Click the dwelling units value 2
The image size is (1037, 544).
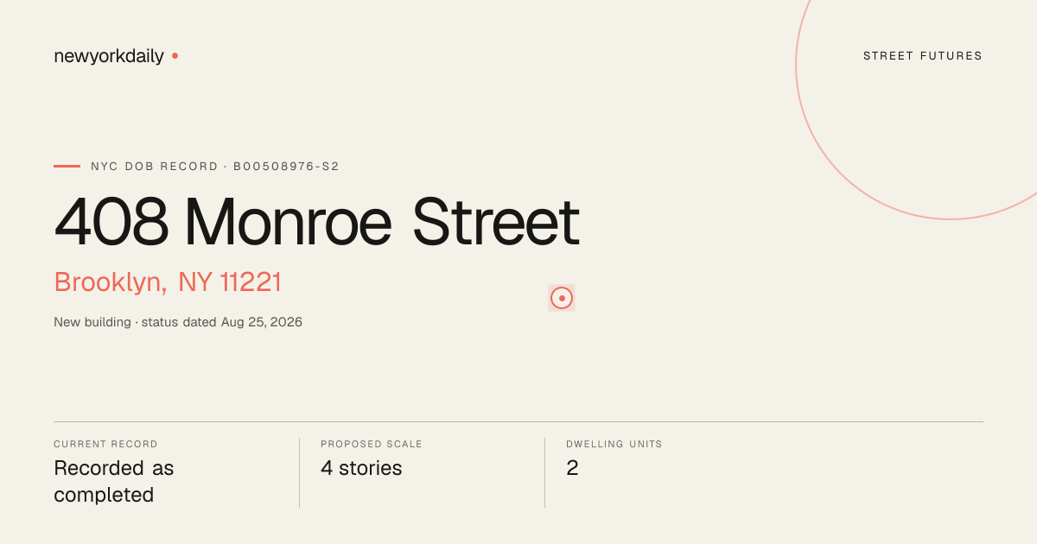(x=572, y=468)
